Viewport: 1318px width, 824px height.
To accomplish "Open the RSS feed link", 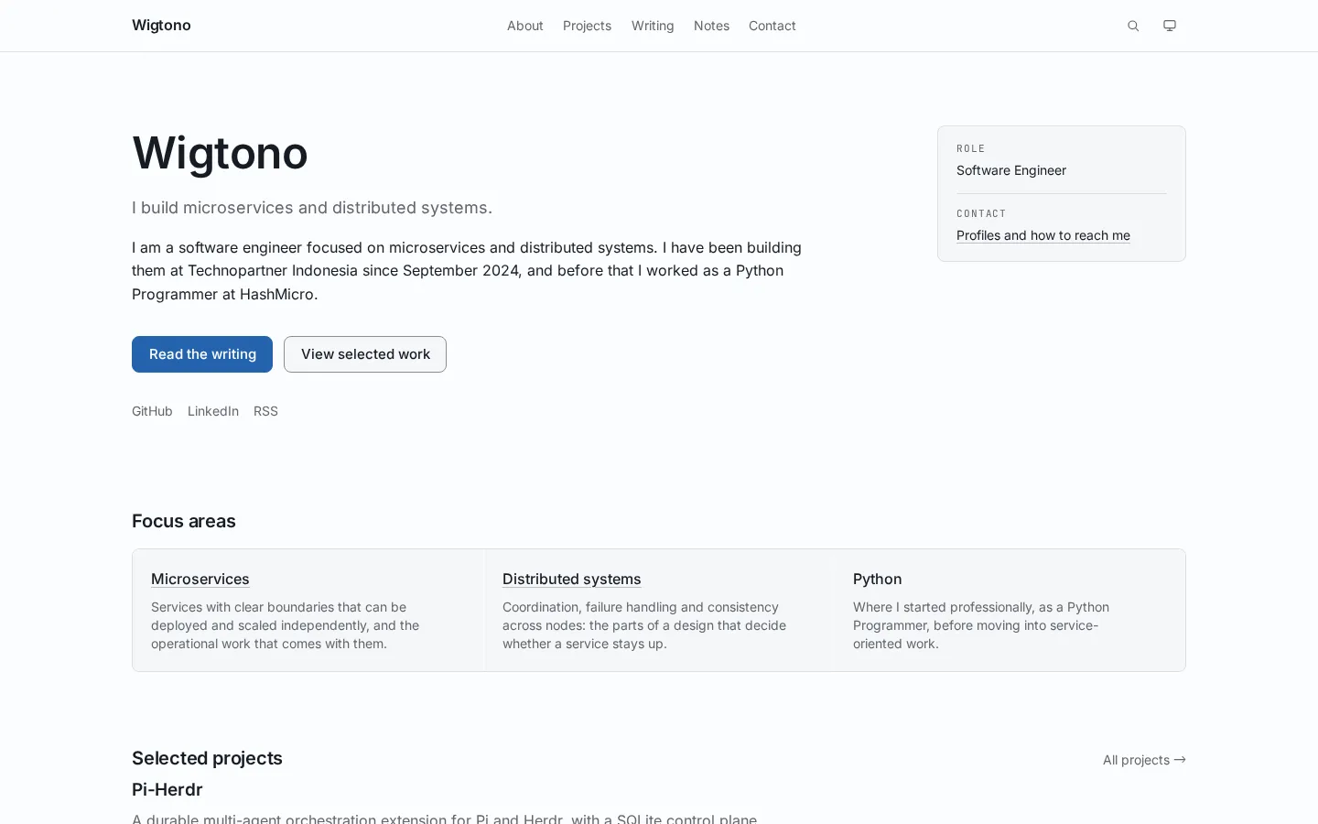I will click(x=265, y=411).
